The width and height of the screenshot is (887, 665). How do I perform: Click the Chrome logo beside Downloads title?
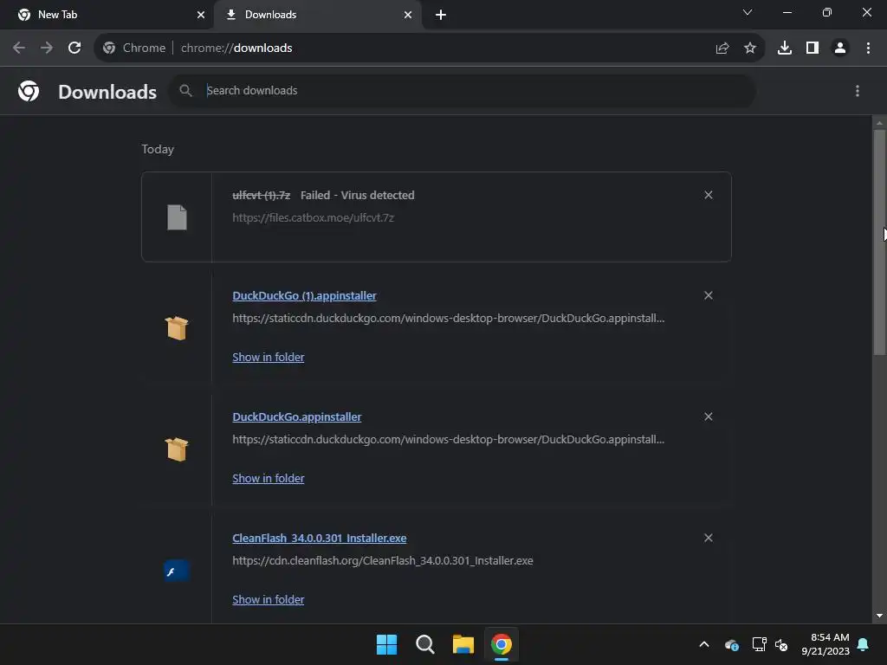point(29,91)
